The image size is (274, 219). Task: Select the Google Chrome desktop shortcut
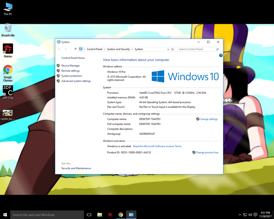coord(8,73)
